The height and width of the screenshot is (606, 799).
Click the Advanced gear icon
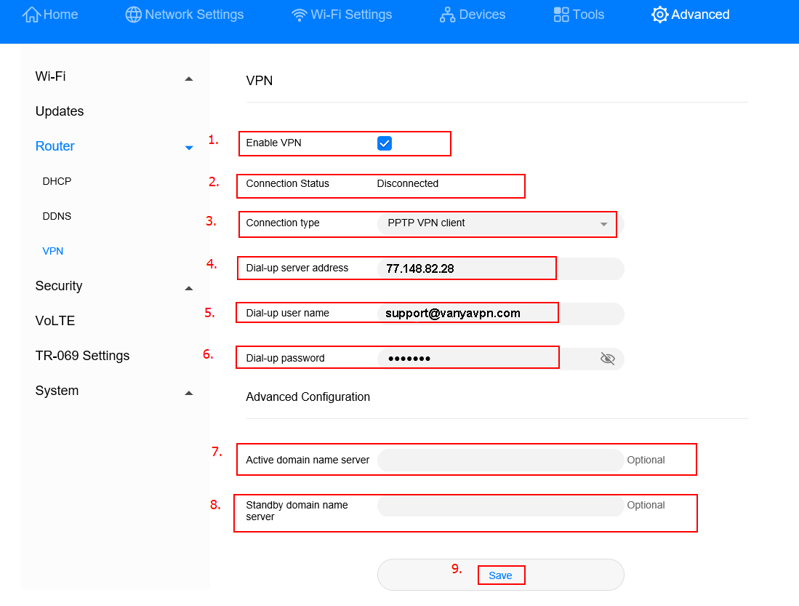(659, 15)
